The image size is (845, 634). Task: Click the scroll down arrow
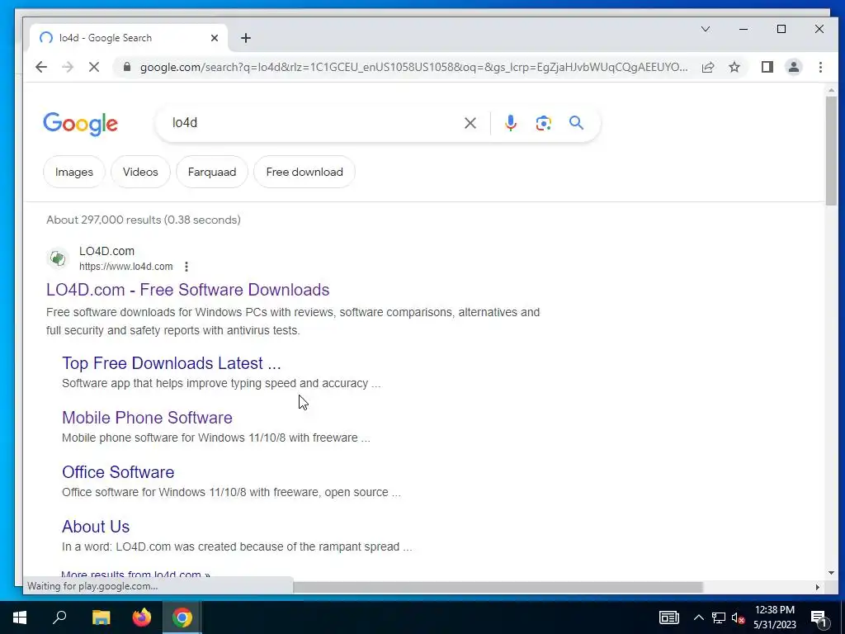pyautogui.click(x=831, y=573)
